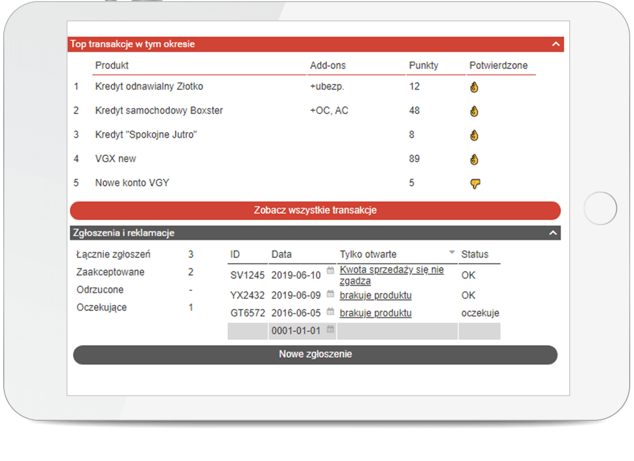Open calendar picker for date 0001-01-01
Viewport: 634px width, 461px height.
(330, 329)
